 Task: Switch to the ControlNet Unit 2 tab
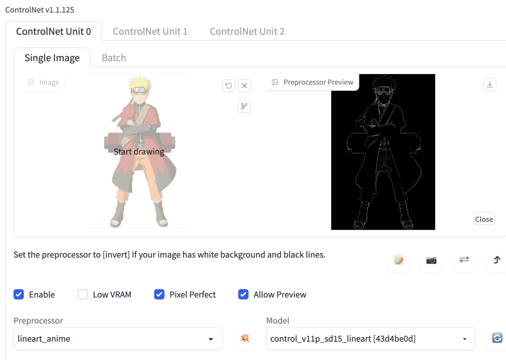coord(247,31)
